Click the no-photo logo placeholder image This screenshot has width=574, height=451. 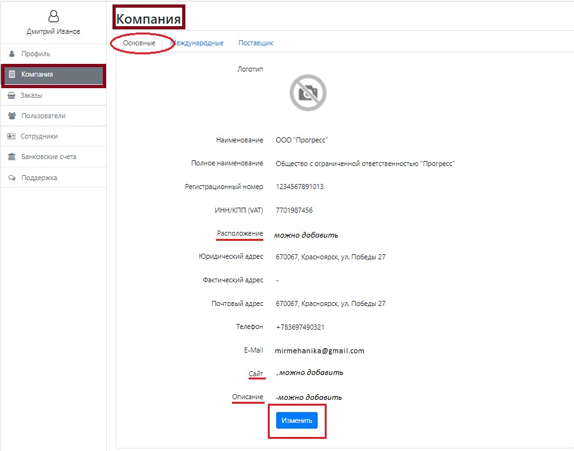coord(308,93)
